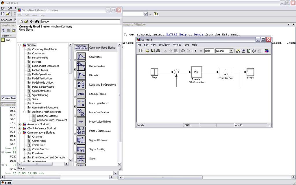Select the Continuous library icon
Image resolution: width=296 pixels, height=185 pixels.
(x=81, y=57)
